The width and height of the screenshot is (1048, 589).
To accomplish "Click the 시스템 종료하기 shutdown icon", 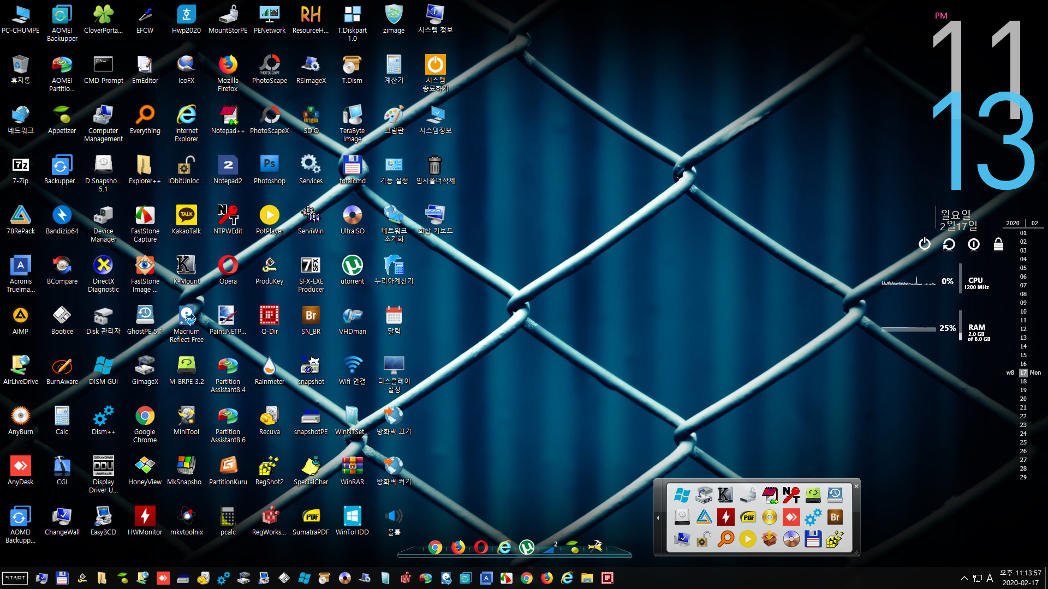I will [435, 74].
